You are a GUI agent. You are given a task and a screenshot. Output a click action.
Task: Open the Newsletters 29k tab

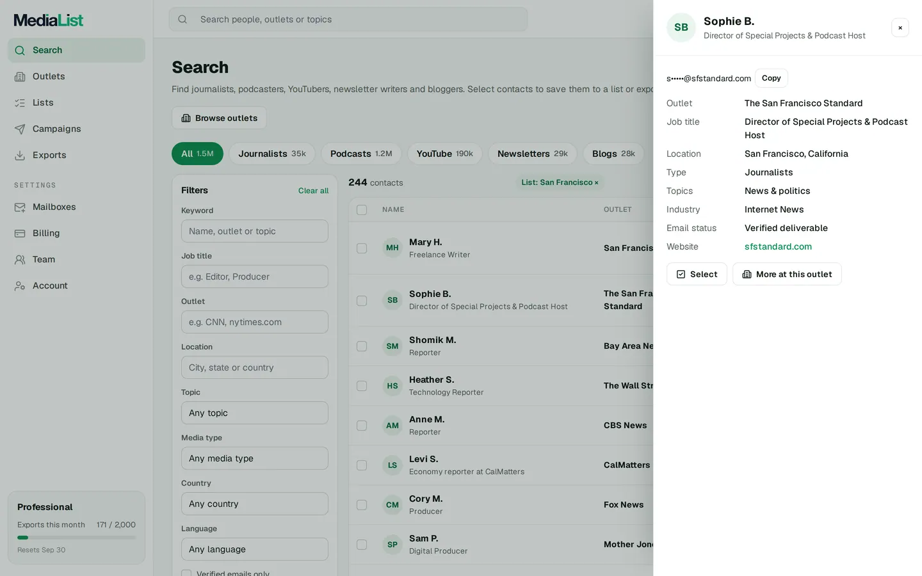pos(533,154)
